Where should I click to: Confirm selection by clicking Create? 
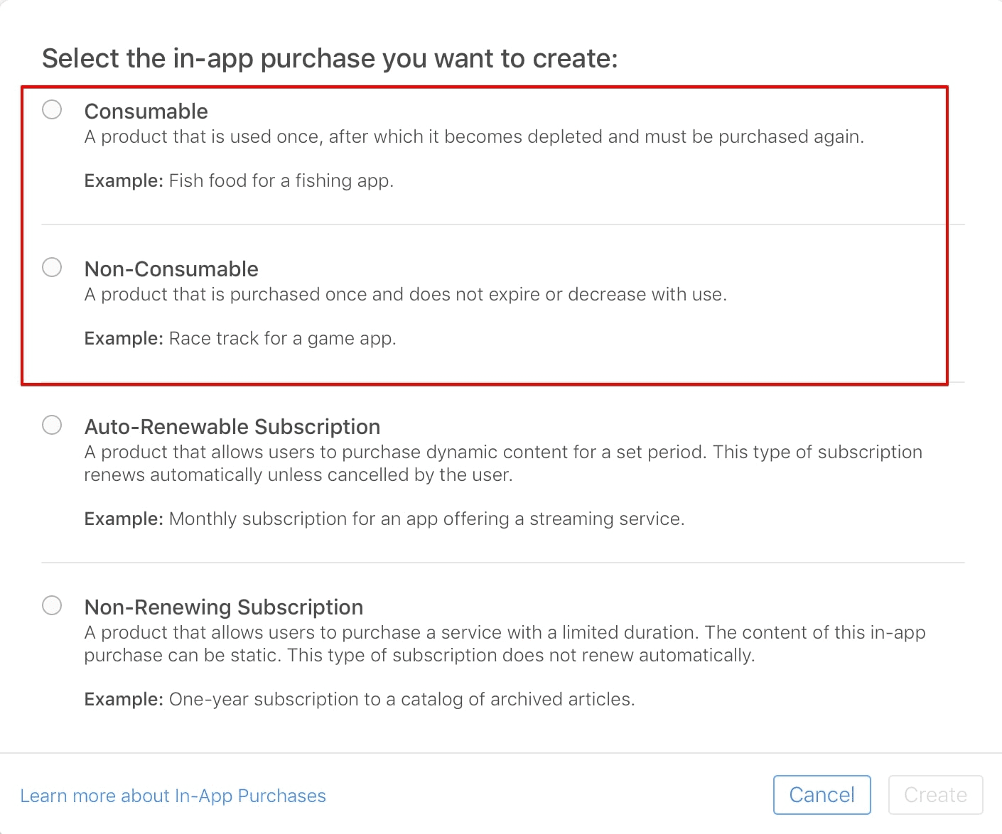click(x=935, y=795)
